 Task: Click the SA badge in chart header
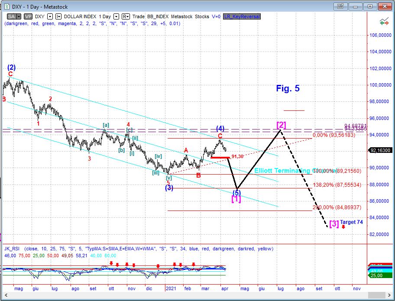click(x=10, y=16)
